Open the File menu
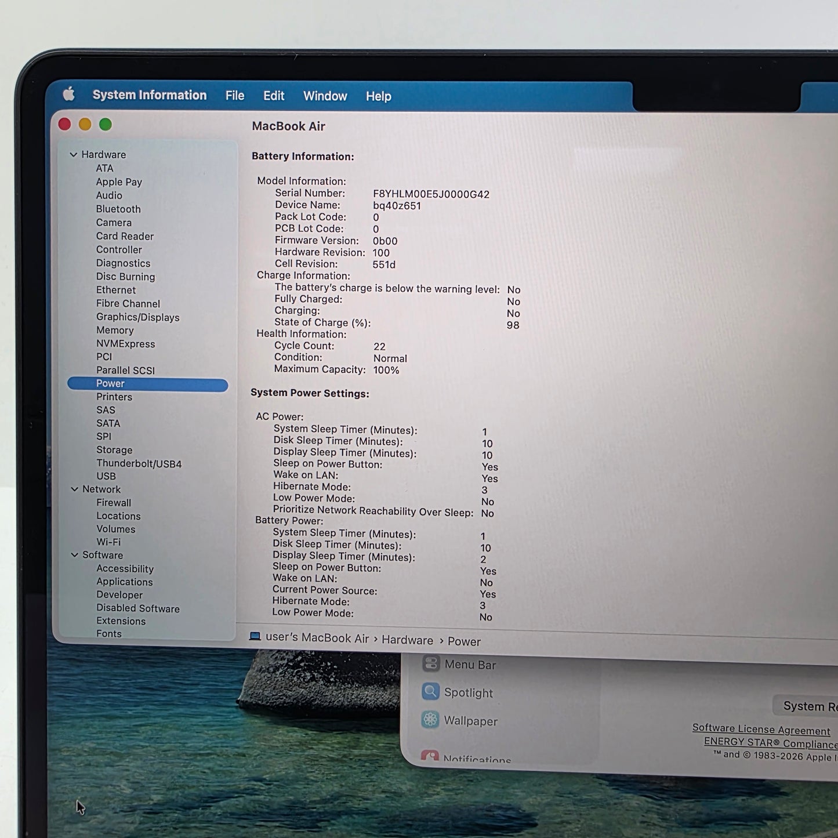This screenshot has width=838, height=838. click(x=235, y=95)
